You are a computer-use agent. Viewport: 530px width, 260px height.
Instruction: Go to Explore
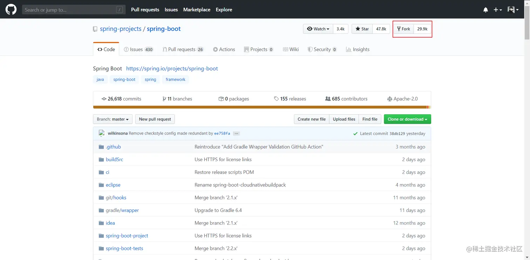click(224, 10)
